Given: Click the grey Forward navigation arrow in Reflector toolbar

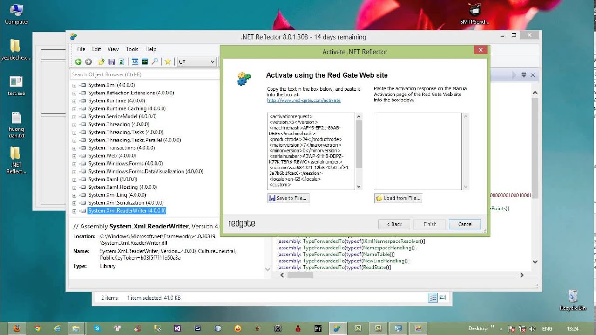Looking at the screenshot, I should coord(88,61).
